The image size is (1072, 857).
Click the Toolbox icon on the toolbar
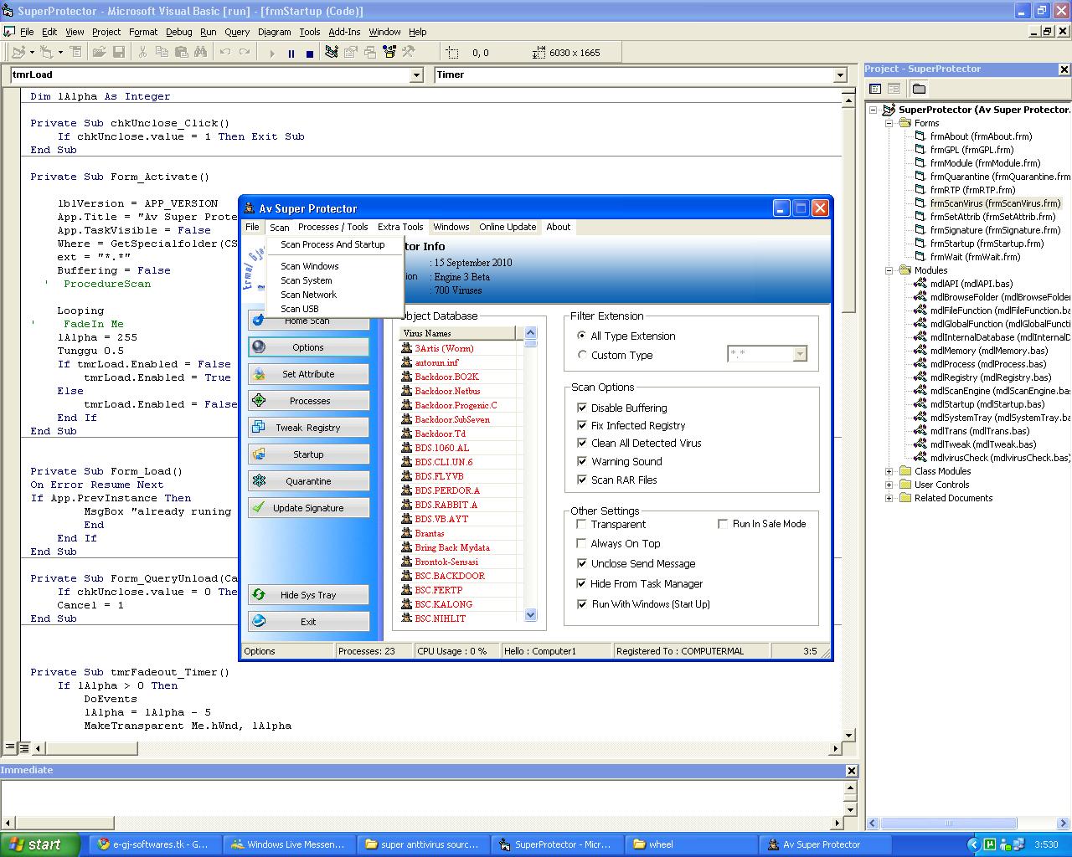(x=409, y=53)
